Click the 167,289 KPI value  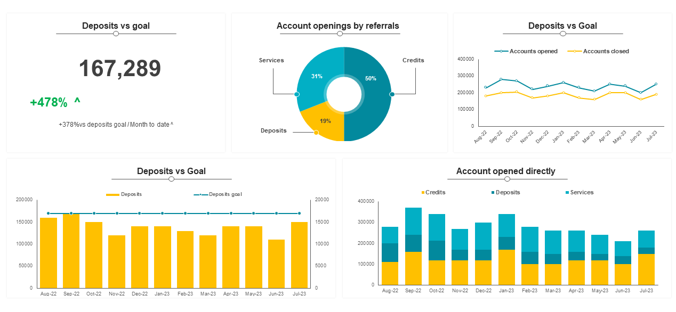coord(120,68)
